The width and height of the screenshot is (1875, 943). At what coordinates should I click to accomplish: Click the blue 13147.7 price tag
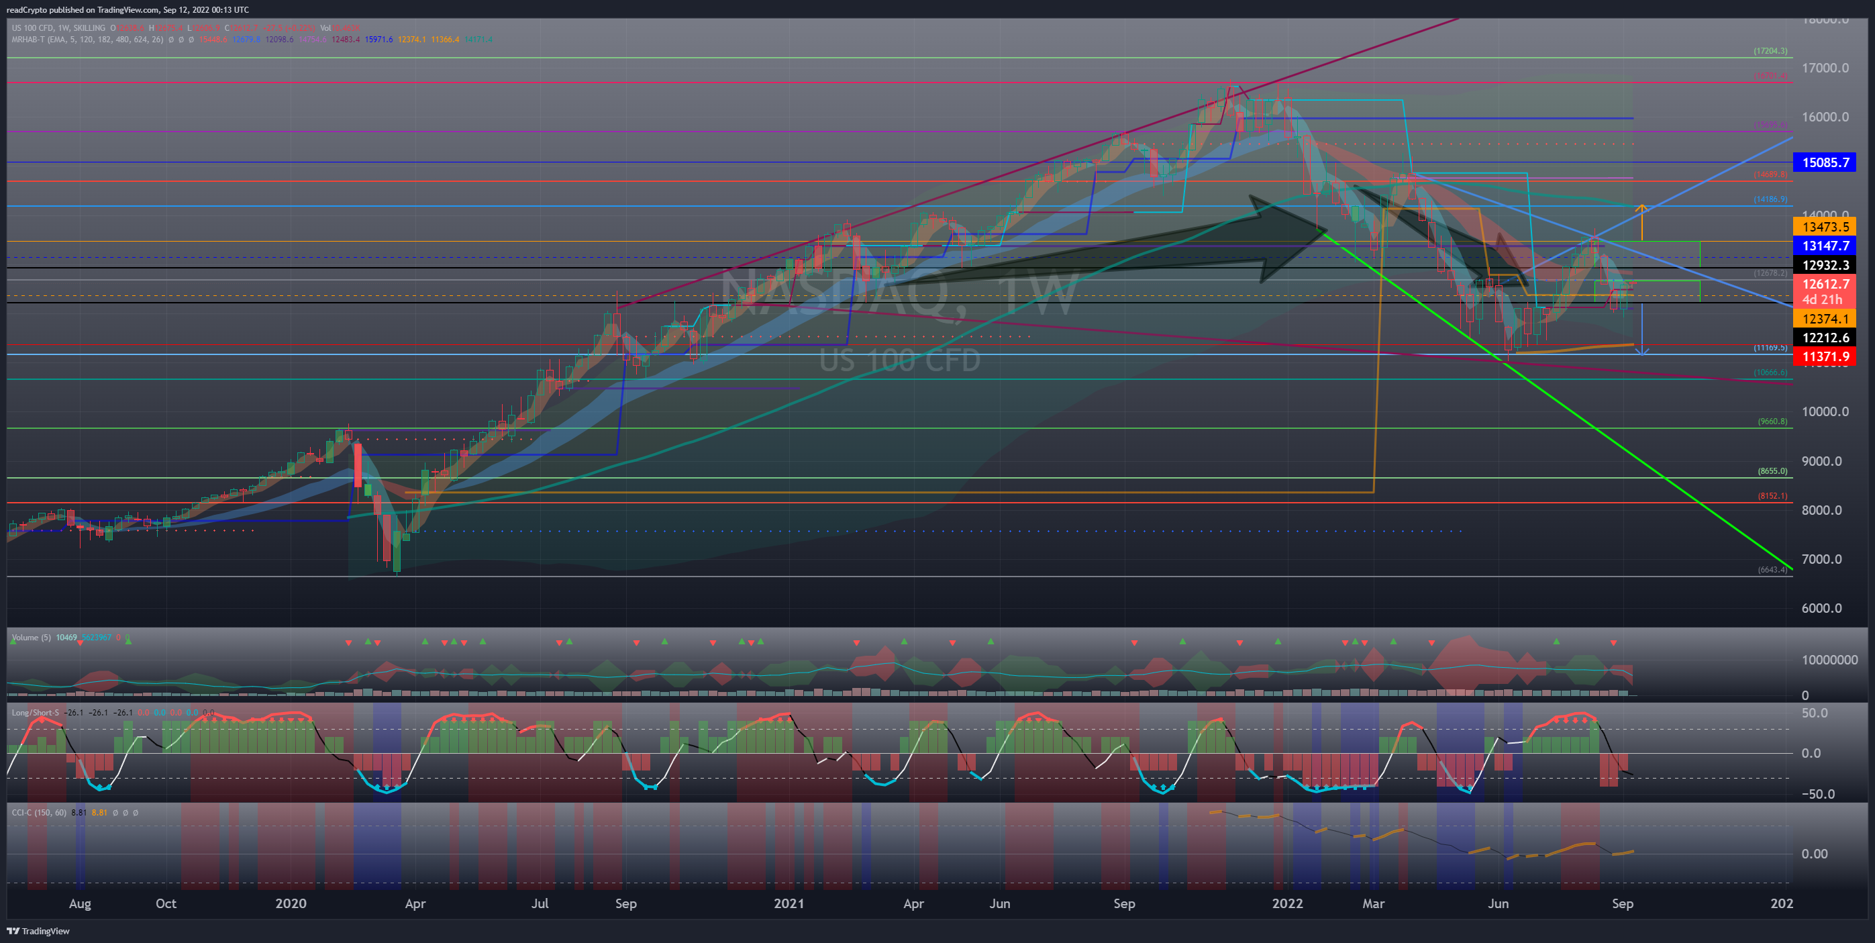tap(1825, 246)
